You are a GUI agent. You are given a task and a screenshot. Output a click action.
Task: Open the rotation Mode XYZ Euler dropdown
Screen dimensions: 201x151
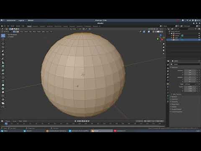click(190, 84)
